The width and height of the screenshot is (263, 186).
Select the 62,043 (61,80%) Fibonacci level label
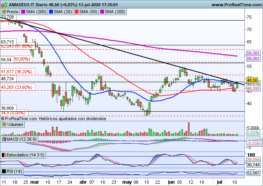tap(16, 46)
